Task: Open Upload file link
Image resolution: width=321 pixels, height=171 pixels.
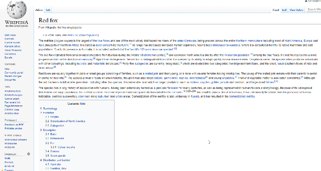Action: point(10,80)
